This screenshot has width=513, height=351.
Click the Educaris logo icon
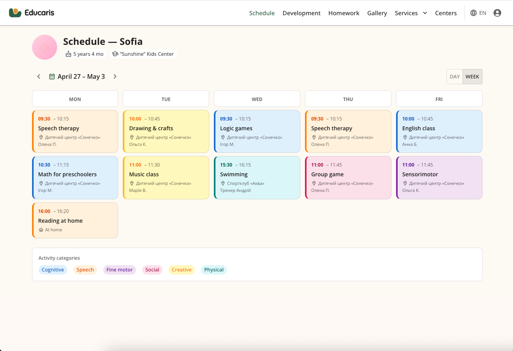[x=15, y=13]
